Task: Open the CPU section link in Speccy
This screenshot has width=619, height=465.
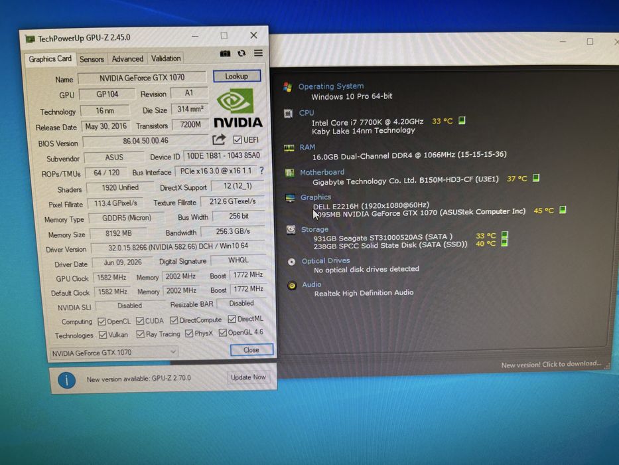Action: (x=307, y=113)
